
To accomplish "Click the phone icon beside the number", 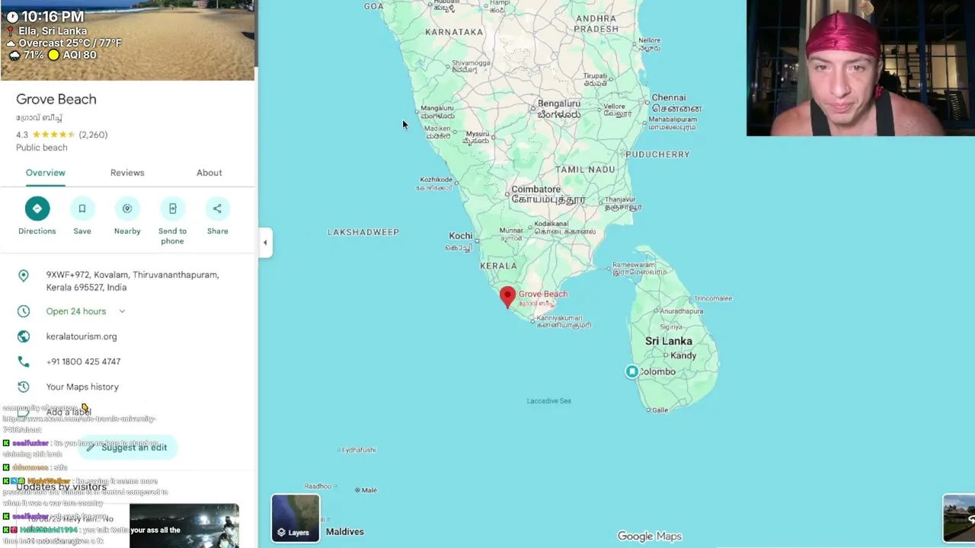I will 24,362.
